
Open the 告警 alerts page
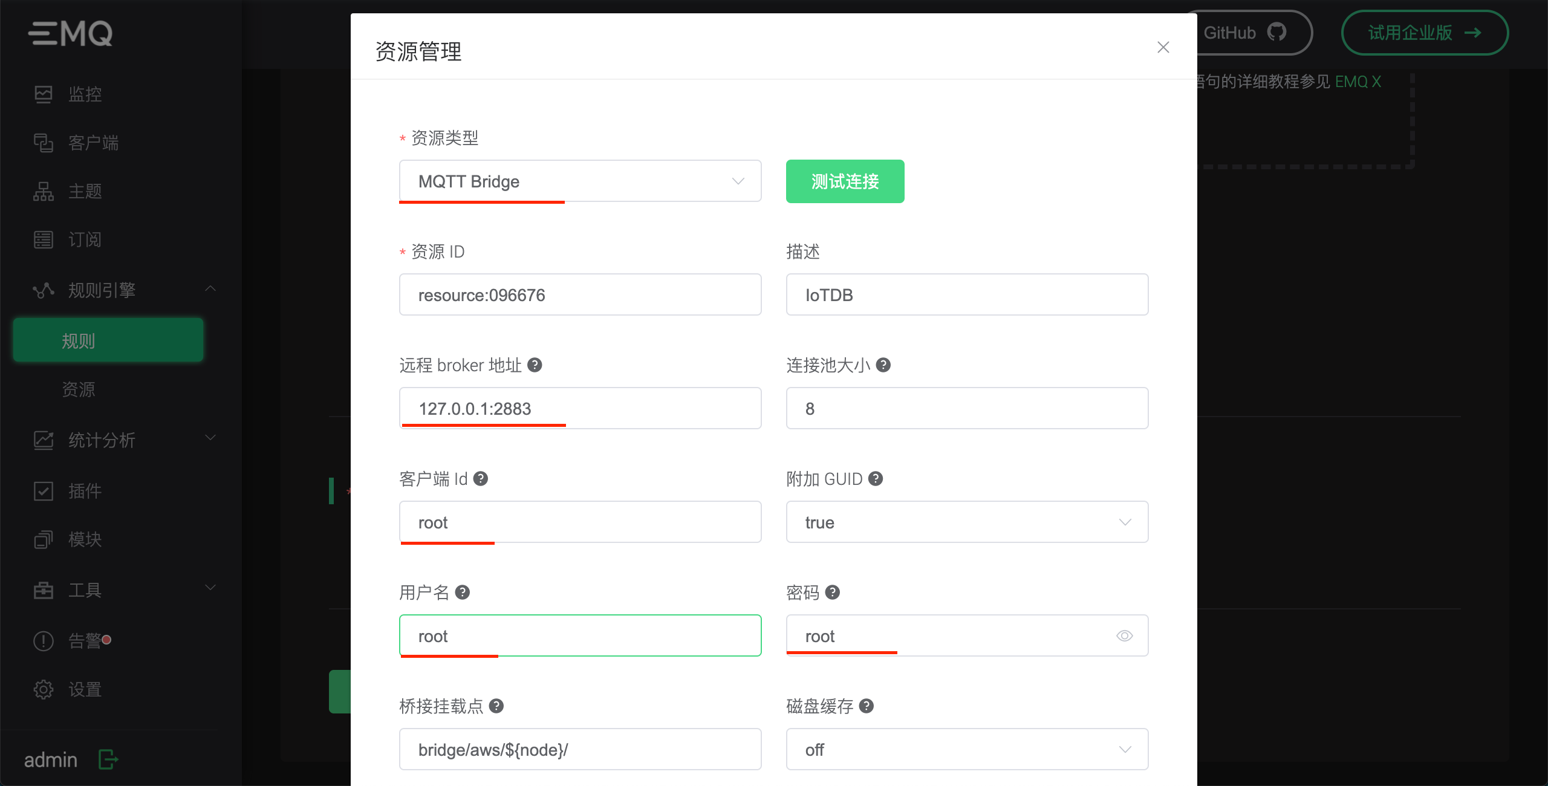coord(84,640)
